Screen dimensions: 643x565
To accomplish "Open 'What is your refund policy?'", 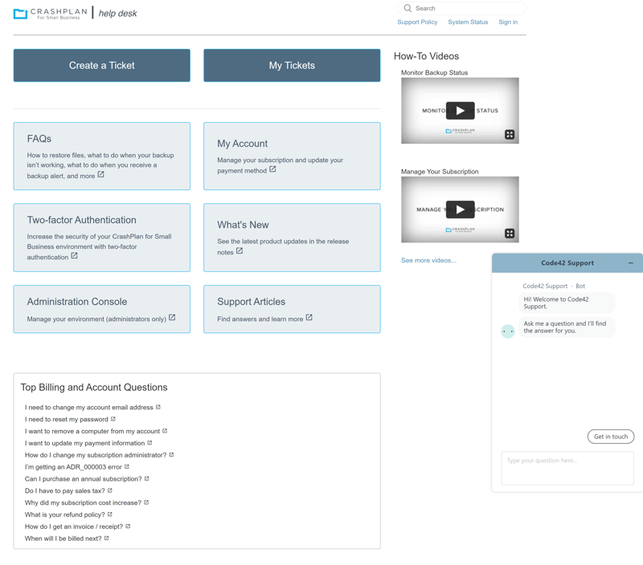I will tap(65, 514).
